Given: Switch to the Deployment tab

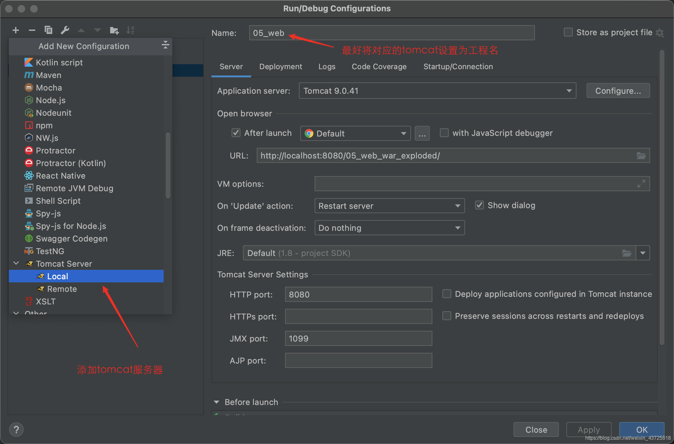Looking at the screenshot, I should click(x=281, y=67).
